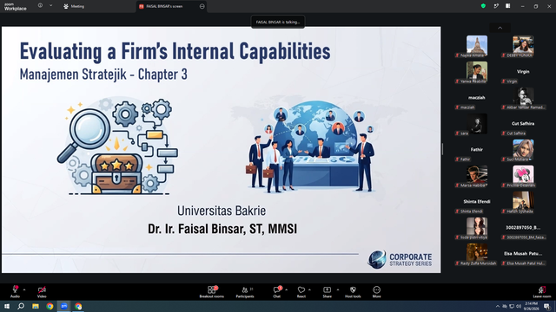This screenshot has height=312, width=556.
Task: Expand the React options caret
Action: [x=309, y=289]
